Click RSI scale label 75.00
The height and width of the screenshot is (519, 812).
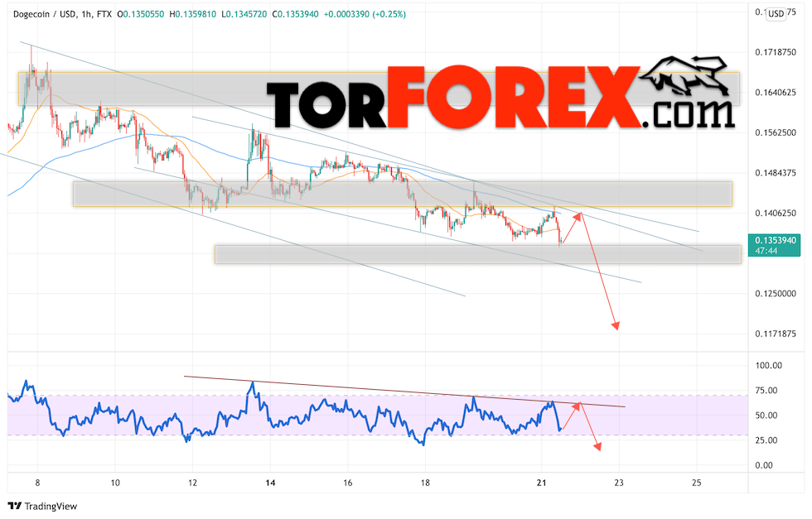(x=766, y=390)
